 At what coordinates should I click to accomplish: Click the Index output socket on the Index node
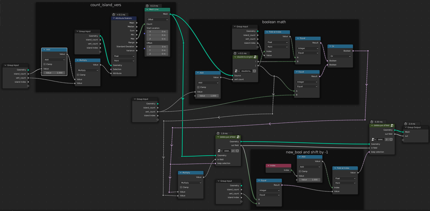coord(291,170)
